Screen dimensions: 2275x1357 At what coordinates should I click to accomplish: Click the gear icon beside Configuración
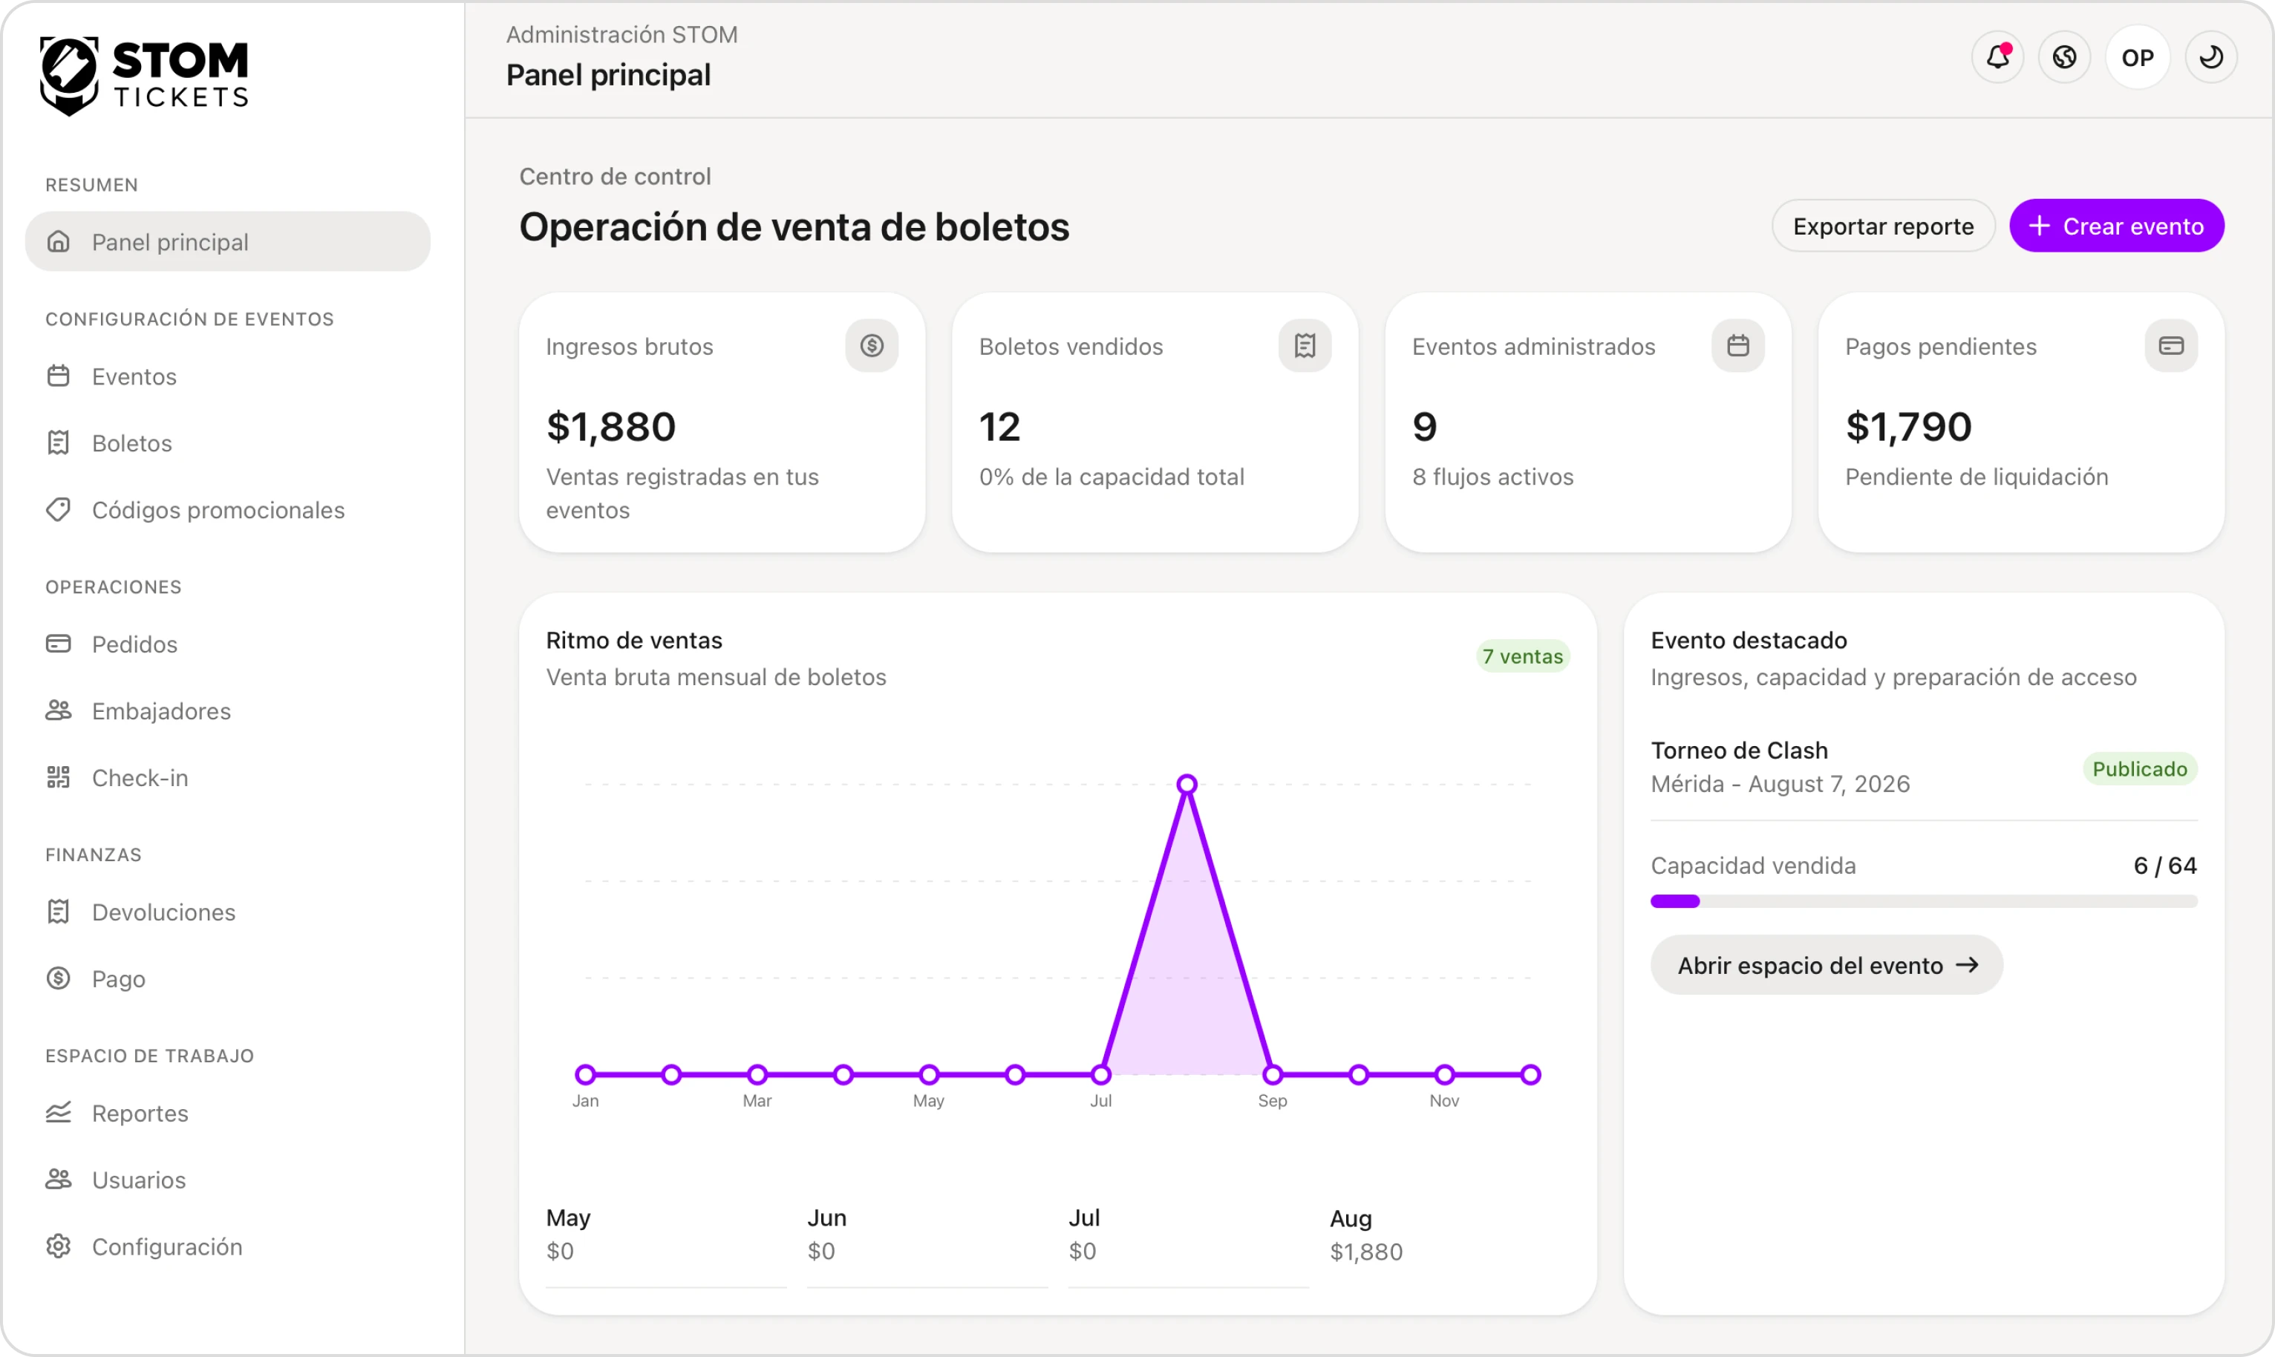pos(59,1246)
